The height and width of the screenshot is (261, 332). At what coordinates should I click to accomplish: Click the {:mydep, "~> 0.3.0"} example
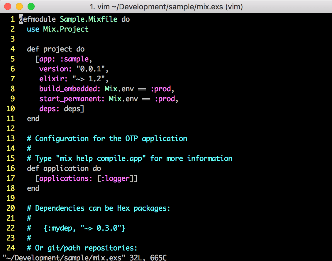tap(85, 228)
